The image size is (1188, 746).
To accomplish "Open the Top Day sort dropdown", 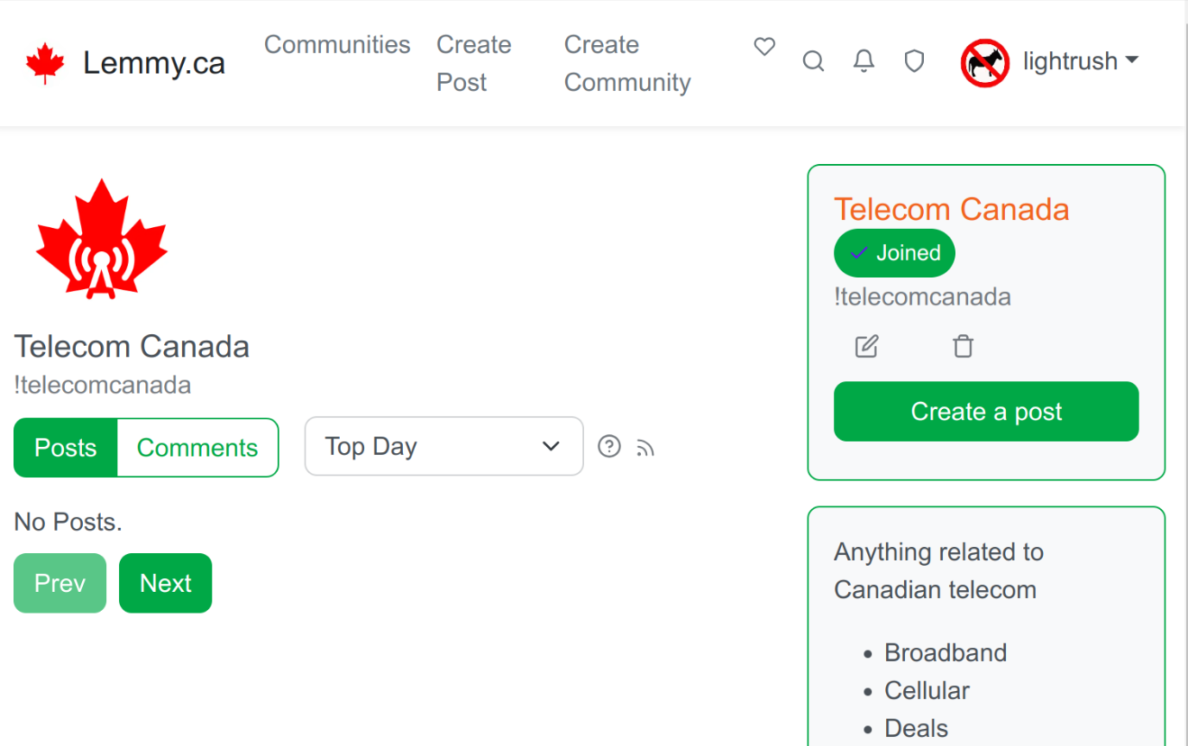I will (x=443, y=446).
